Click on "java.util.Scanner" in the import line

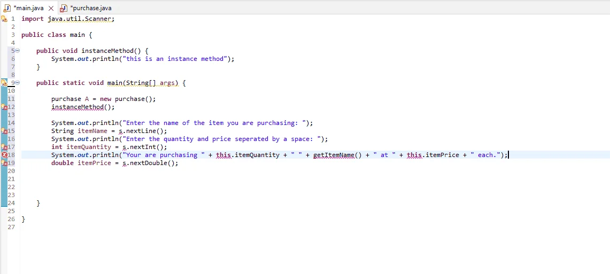80,19
